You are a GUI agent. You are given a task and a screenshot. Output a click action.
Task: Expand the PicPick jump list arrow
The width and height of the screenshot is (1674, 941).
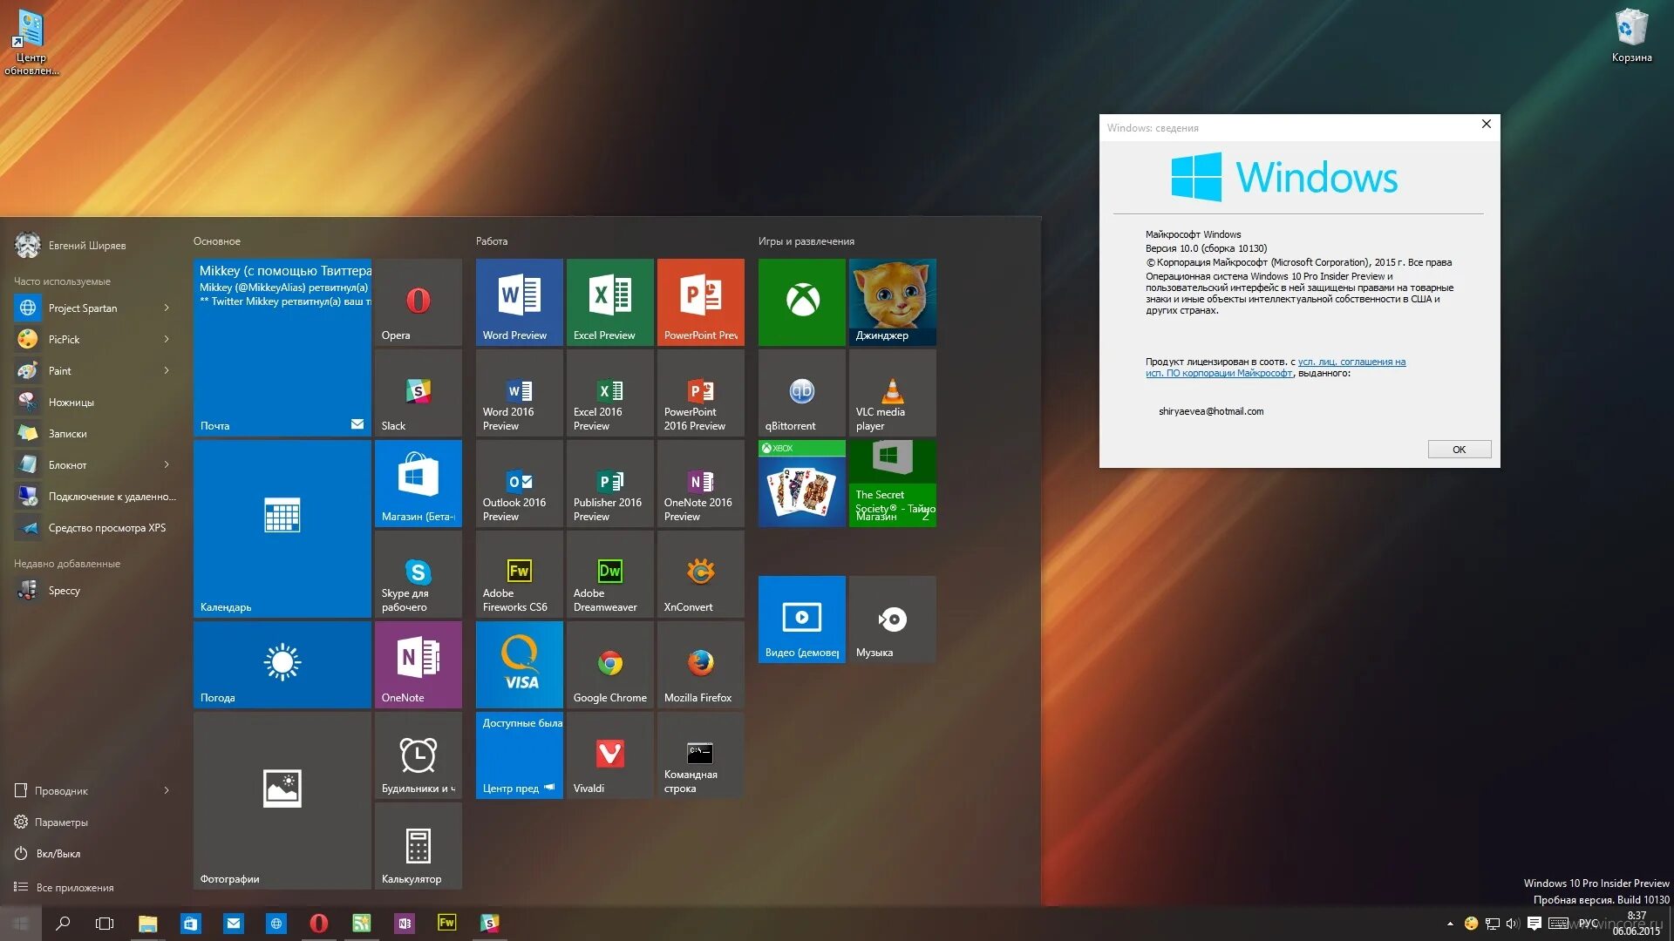click(167, 339)
